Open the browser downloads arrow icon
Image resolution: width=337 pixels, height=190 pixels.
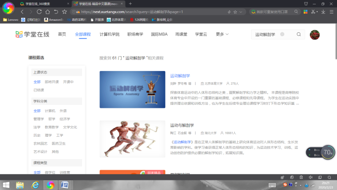pyautogui.click(x=323, y=12)
